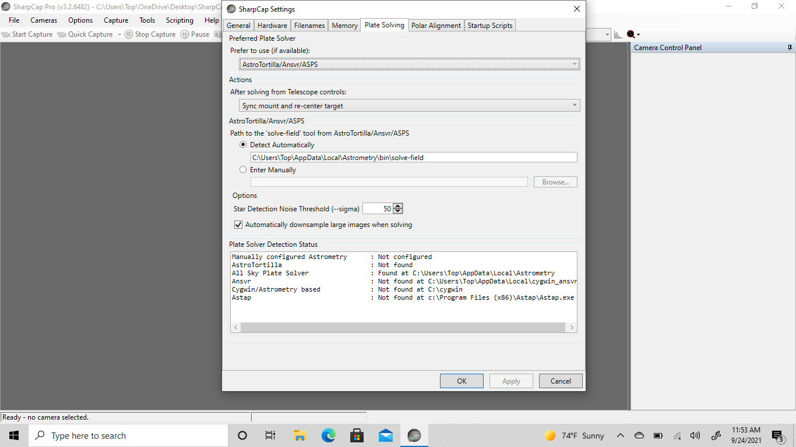The image size is (796, 447).
Task: Switch to the Startup Scripts tab
Action: (x=490, y=26)
